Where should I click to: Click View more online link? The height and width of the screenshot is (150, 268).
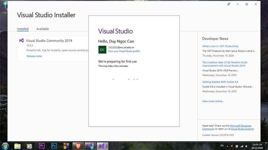point(213,101)
